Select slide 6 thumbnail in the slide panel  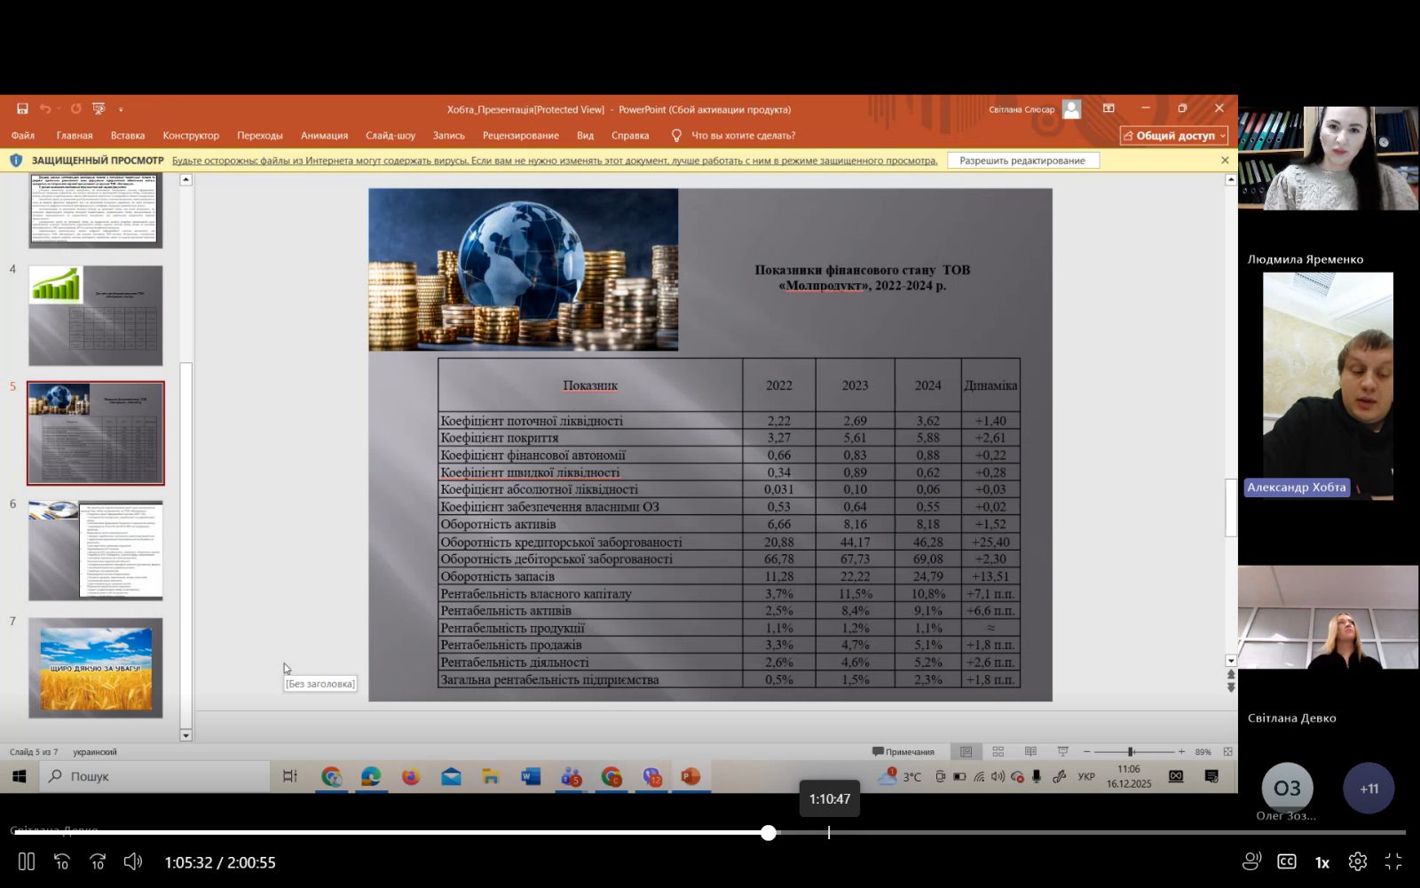[x=96, y=551]
